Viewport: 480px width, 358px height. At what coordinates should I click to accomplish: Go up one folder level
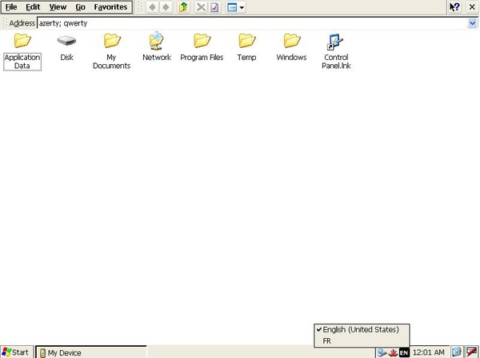183,7
